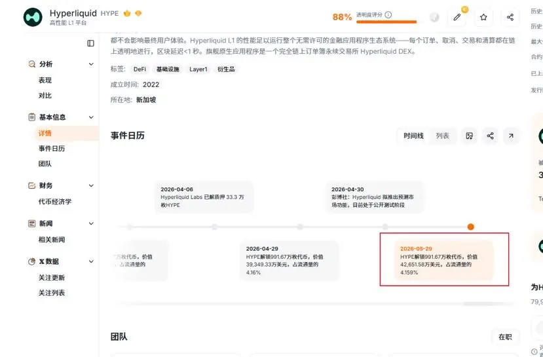Share the project via header share icon
This screenshot has width=543, height=357.
tap(510, 17)
